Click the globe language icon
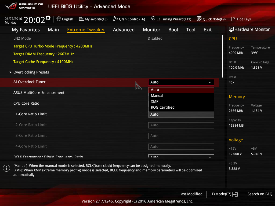 pyautogui.click(x=59, y=19)
